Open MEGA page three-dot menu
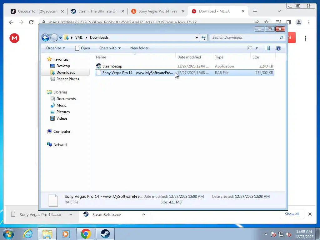Image resolution: width=320 pixels, height=240 pixels. (x=306, y=38)
